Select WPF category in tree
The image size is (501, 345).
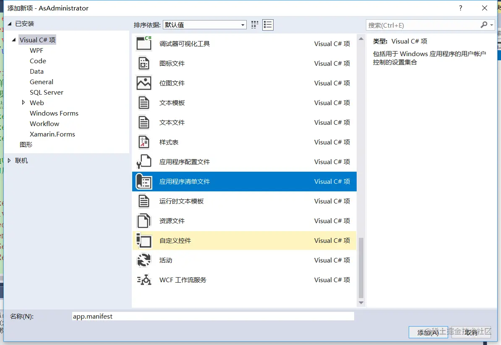(x=37, y=50)
